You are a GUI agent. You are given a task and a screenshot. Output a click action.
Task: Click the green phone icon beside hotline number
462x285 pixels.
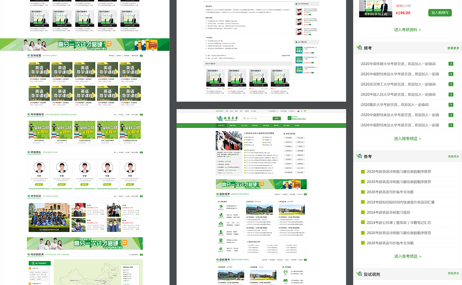[x=289, y=118]
